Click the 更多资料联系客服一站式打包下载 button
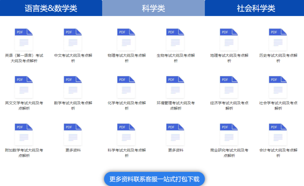Viewport: 304px width, 186px height. [x=154, y=179]
